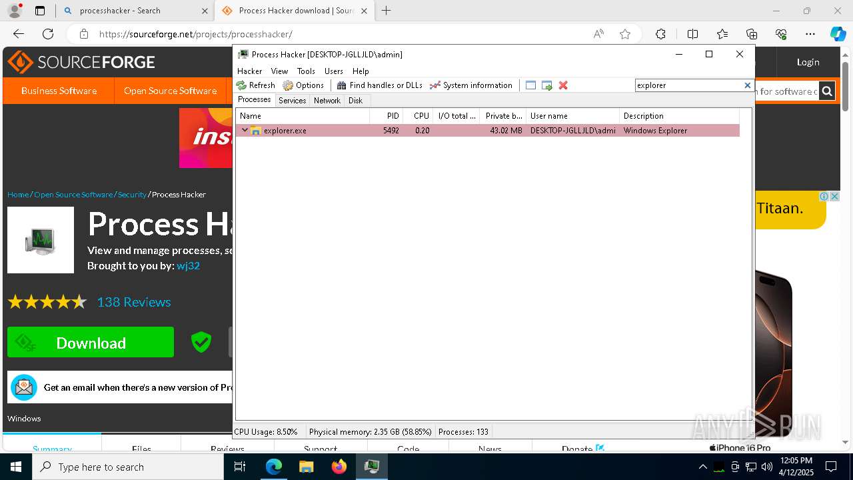Open a new Edge tab
Screen dimensions: 853x480
[x=386, y=11]
